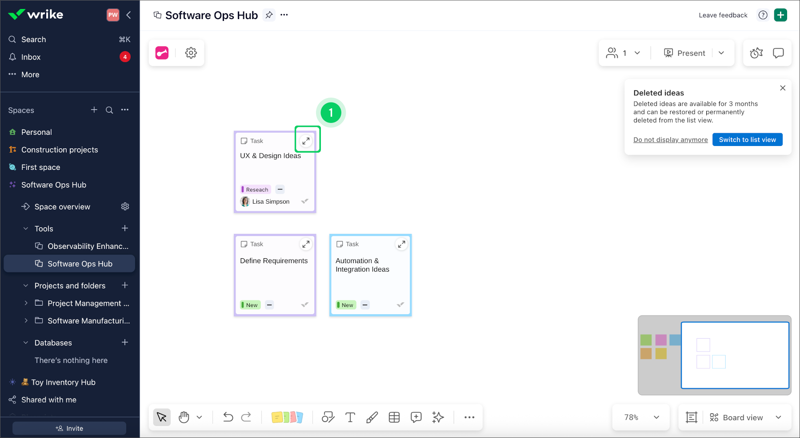Image resolution: width=800 pixels, height=438 pixels.
Task: Insert a table from the toolbar
Action: [x=394, y=417]
